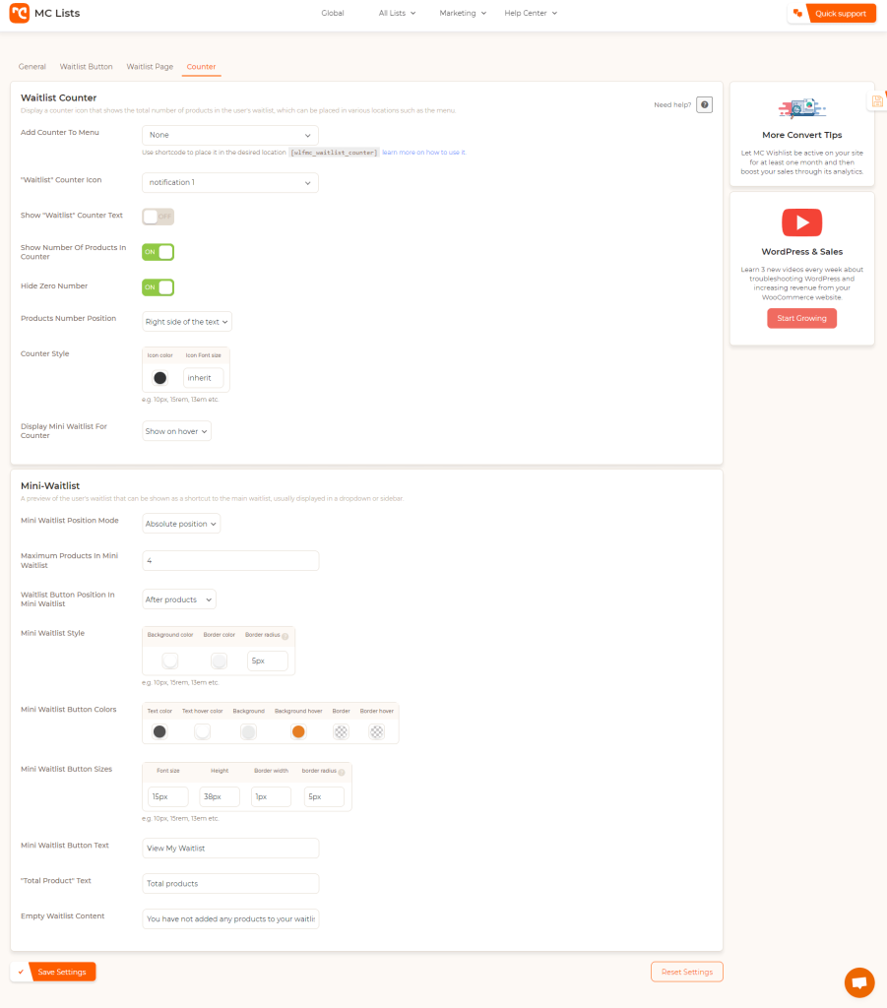This screenshot has width=887, height=1008.
Task: Click the button Border width field
Action: point(272,796)
